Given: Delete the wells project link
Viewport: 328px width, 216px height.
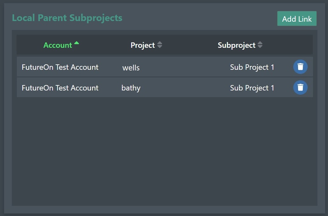Looking at the screenshot, I should pyautogui.click(x=300, y=67).
